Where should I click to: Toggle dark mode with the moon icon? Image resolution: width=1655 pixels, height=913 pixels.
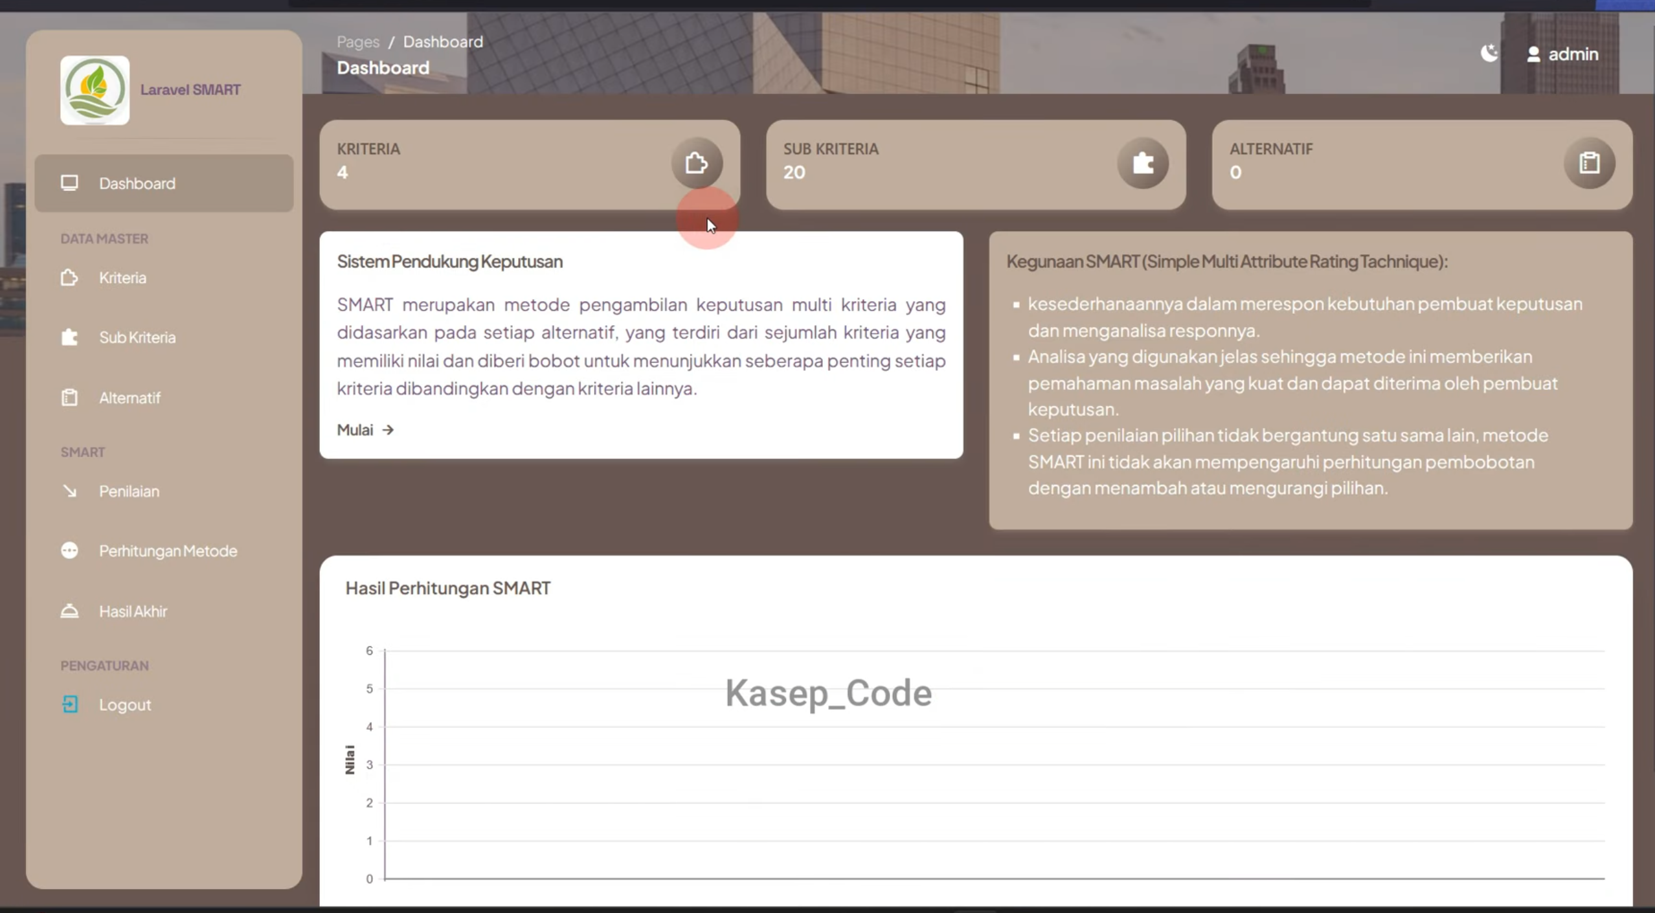tap(1489, 53)
